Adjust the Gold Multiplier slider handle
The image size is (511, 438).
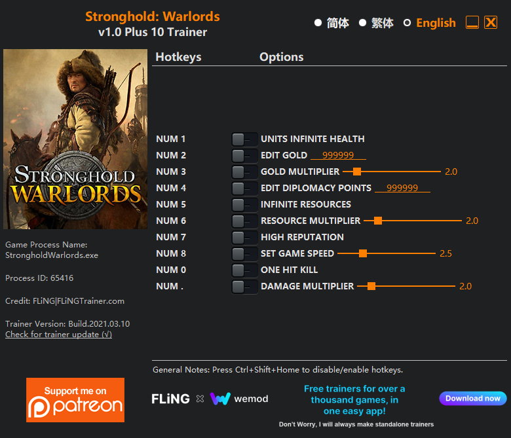click(x=357, y=172)
